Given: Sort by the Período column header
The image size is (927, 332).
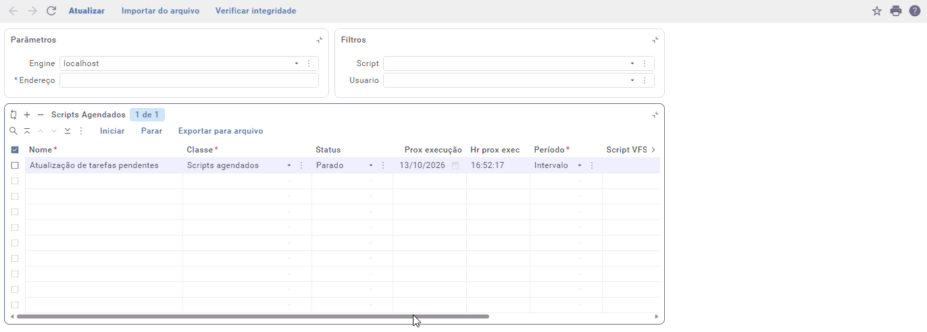Looking at the screenshot, I should point(549,150).
